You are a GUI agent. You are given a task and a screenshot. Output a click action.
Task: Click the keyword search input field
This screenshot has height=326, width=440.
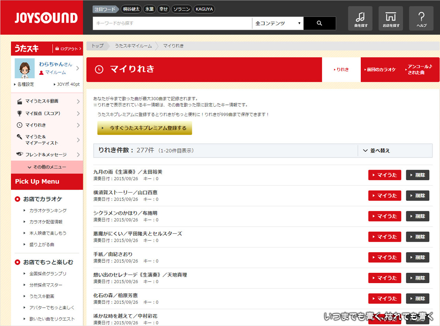(172, 23)
